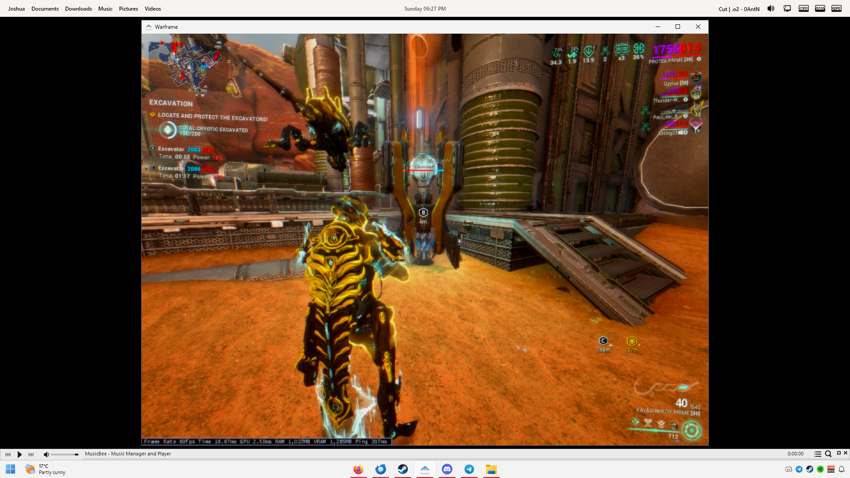Click the Sunday 06:27 PM clock
This screenshot has height=478, width=850.
pyautogui.click(x=425, y=9)
